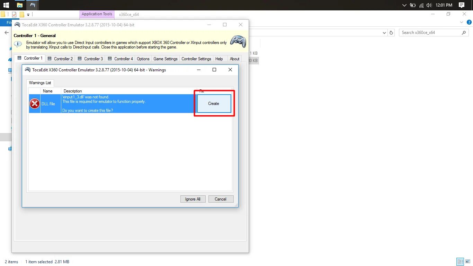Open the Customize Quick Access Toolbar dropdown
The image size is (473, 266).
[x=28, y=15]
